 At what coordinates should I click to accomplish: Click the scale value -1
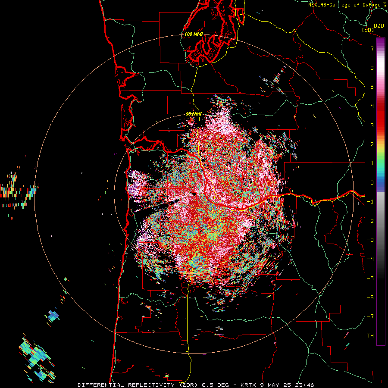click(x=370, y=201)
